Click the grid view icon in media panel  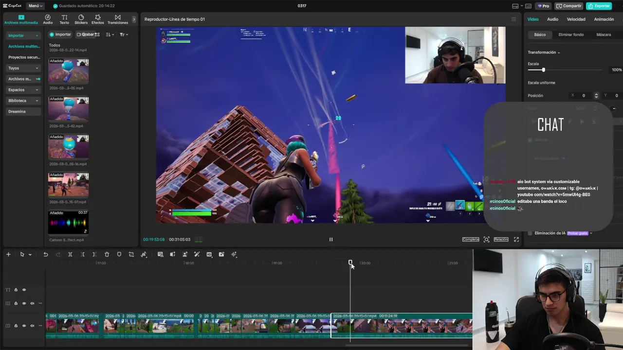pos(97,35)
